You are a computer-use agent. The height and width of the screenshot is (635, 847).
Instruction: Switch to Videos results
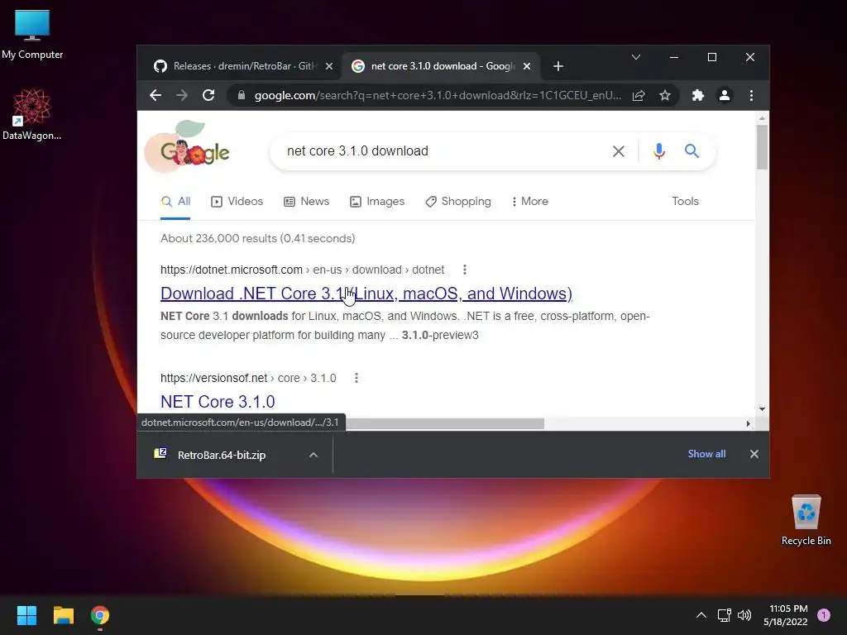[237, 202]
